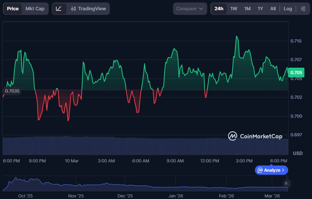The image size is (312, 199).
Task: Click the 0.7035 opening price label
Action: coord(12,91)
